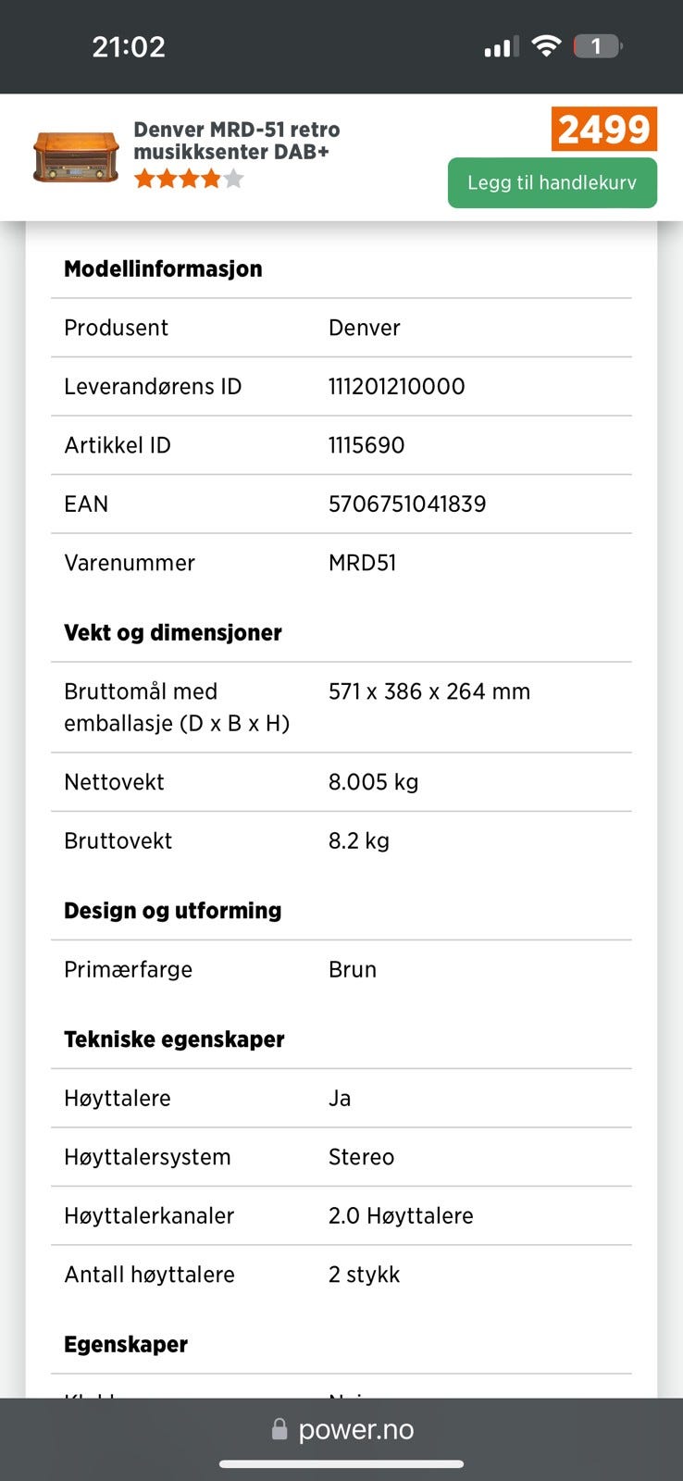Tap the power.no address bar

tap(355, 1430)
